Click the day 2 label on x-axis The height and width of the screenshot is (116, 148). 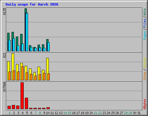point(14,113)
